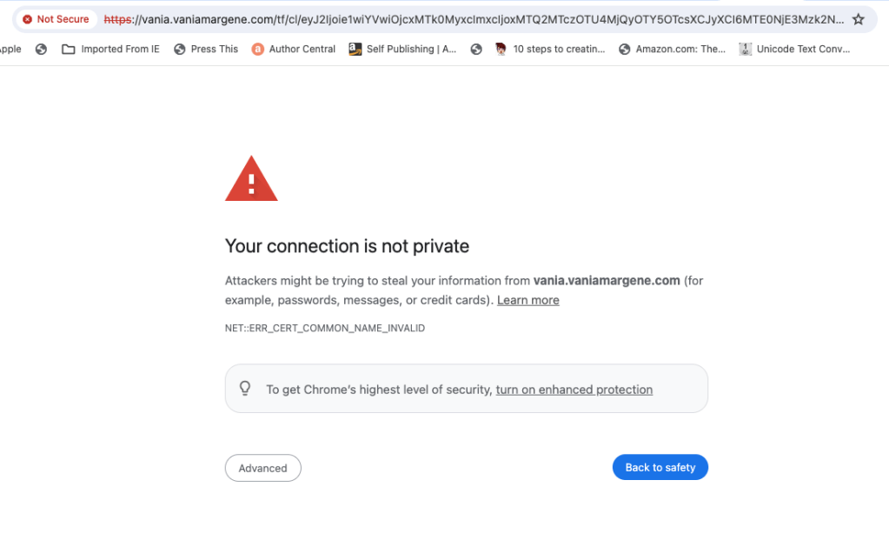Click the Not Secure badge
889x547 pixels.
coord(55,18)
